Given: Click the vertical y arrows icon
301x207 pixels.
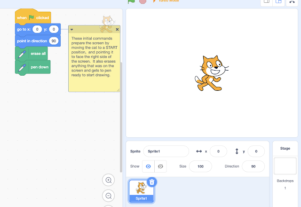Looking at the screenshot, I should click(x=237, y=151).
